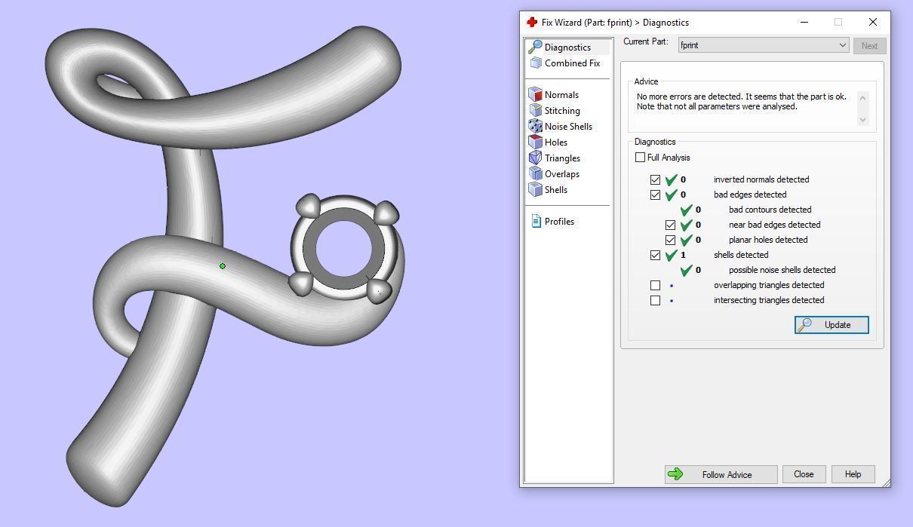Click the Profiles document icon
The height and width of the screenshot is (527, 913).
coord(536,221)
